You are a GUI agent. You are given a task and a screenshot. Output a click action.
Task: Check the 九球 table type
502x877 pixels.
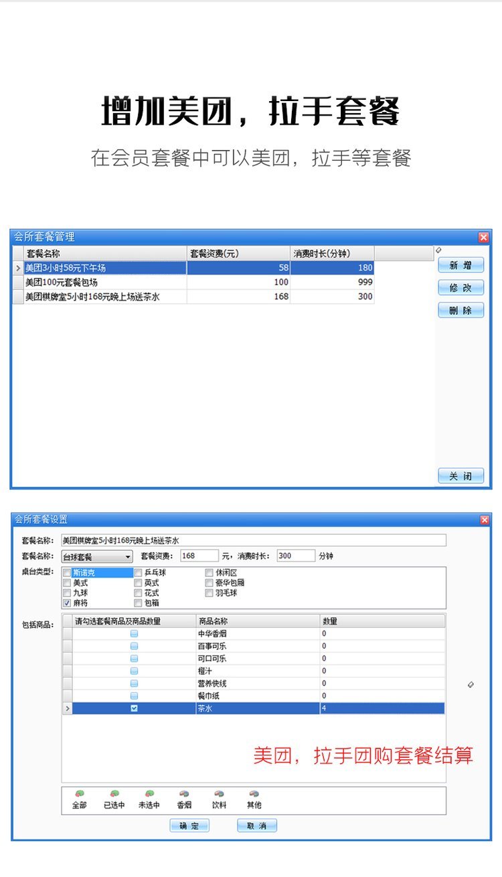point(67,593)
